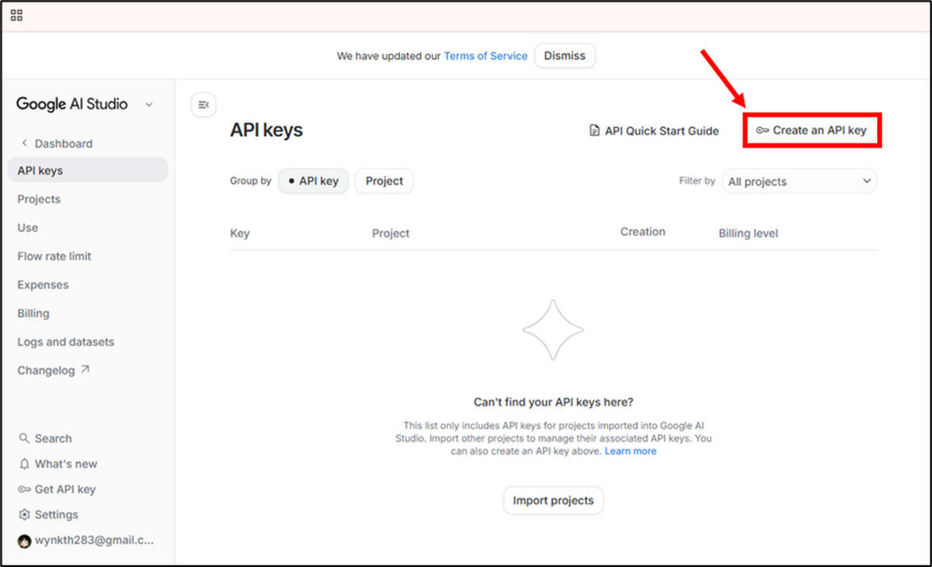Switch grouping to Project

pyautogui.click(x=384, y=180)
